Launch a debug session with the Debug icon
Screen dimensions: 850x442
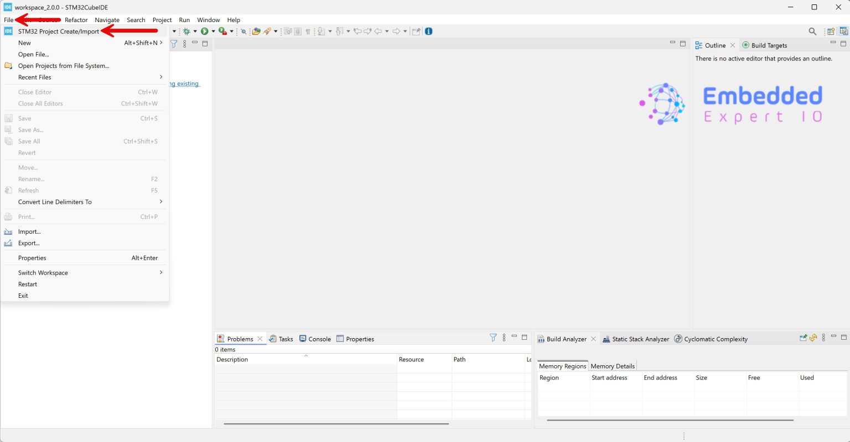tap(186, 31)
